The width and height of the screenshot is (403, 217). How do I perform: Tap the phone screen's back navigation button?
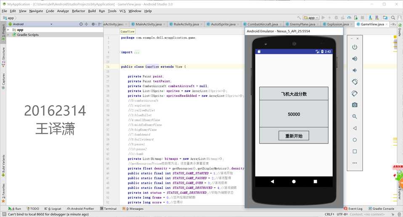pyautogui.click(x=272, y=182)
